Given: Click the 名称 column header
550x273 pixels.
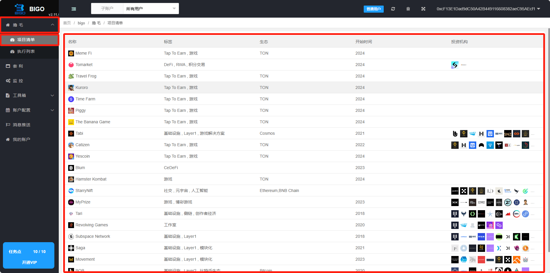Looking at the screenshot, I should pos(72,42).
